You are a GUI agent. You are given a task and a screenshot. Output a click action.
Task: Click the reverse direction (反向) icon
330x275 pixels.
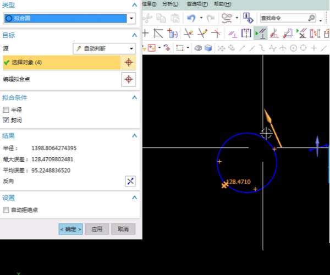point(130,181)
